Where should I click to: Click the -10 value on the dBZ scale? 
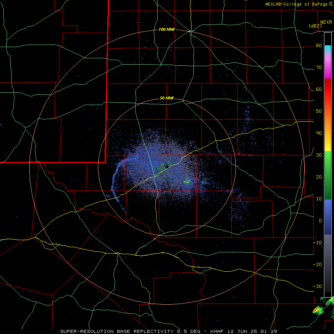(x=317, y=243)
